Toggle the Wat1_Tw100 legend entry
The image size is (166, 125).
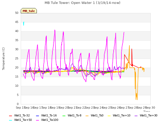point(47,120)
